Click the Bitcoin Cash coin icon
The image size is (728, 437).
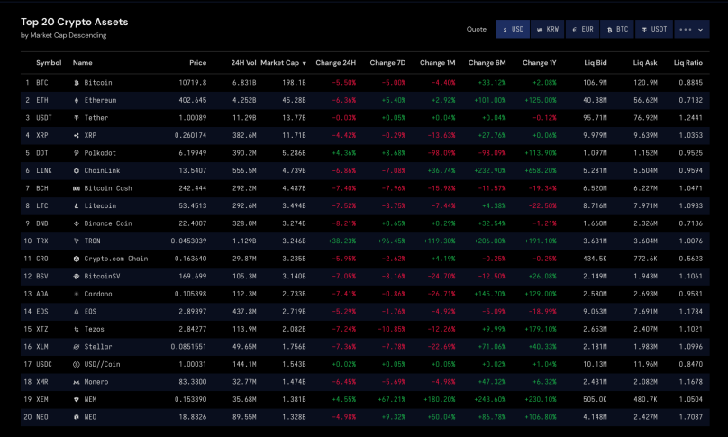(77, 188)
